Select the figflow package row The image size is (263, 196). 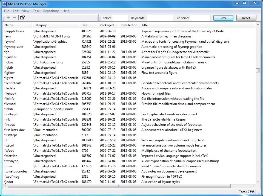click(129, 73)
